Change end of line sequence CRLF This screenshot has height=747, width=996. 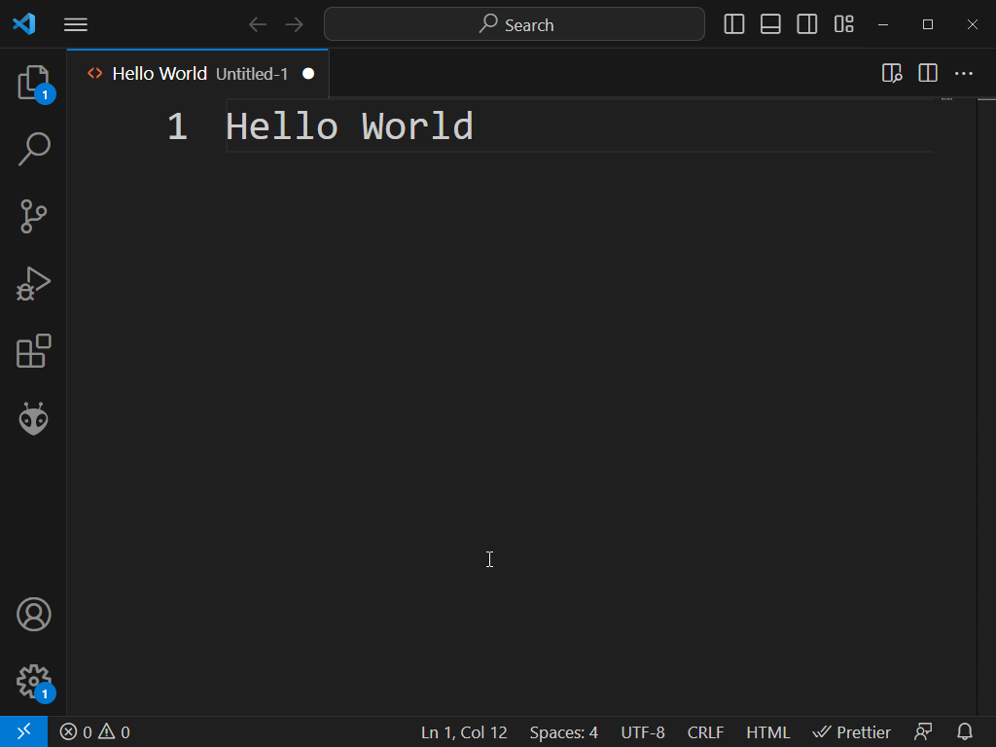coord(705,732)
